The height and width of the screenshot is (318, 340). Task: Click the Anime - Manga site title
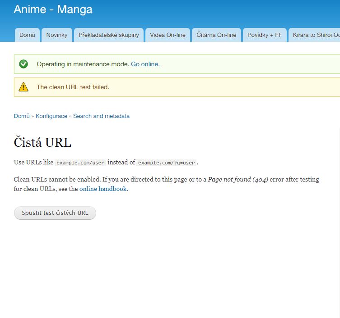tap(53, 9)
